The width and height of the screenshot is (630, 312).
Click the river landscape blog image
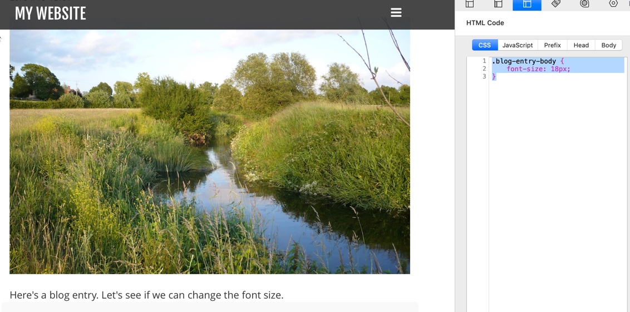pyautogui.click(x=209, y=152)
